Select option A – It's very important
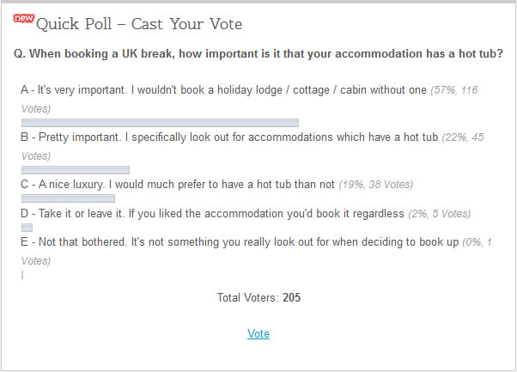Image resolution: width=517 pixels, height=372 pixels. tap(223, 90)
